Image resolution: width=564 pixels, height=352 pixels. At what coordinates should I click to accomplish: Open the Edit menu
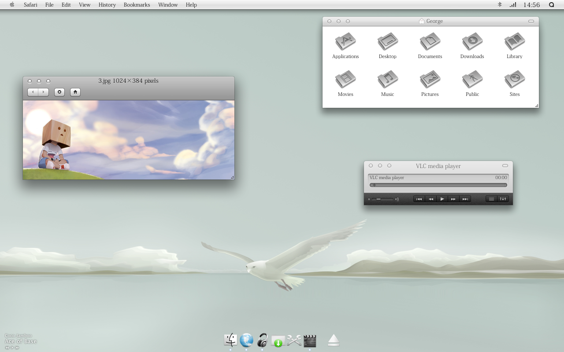66,5
